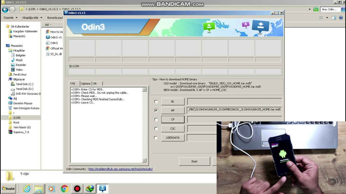
Task: Open Explorer help icon
Action: tap(341, 18)
